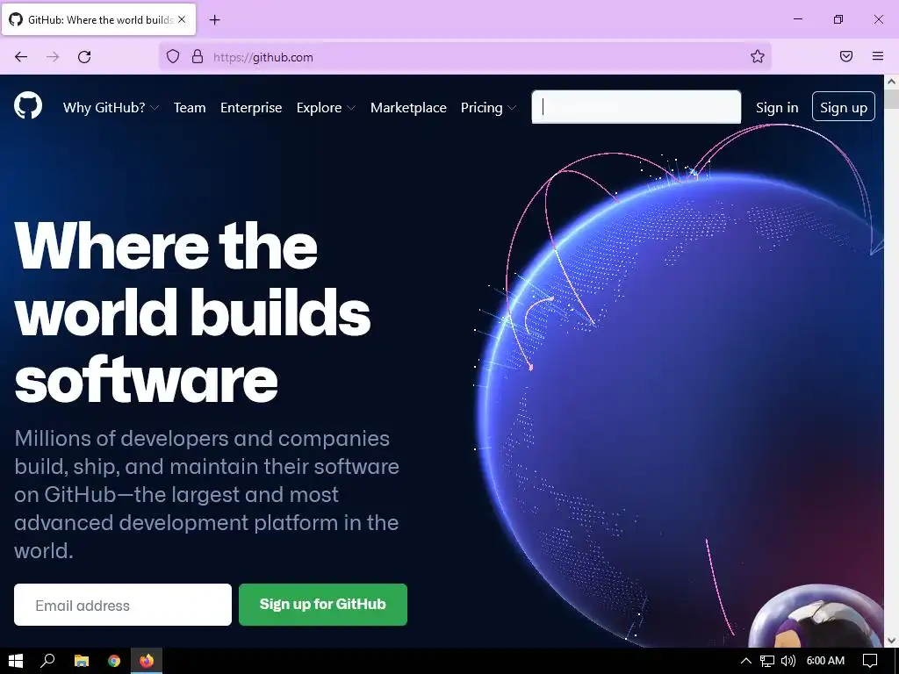Click scrollbar down arrow
This screenshot has width=899, height=674.
tap(892, 640)
